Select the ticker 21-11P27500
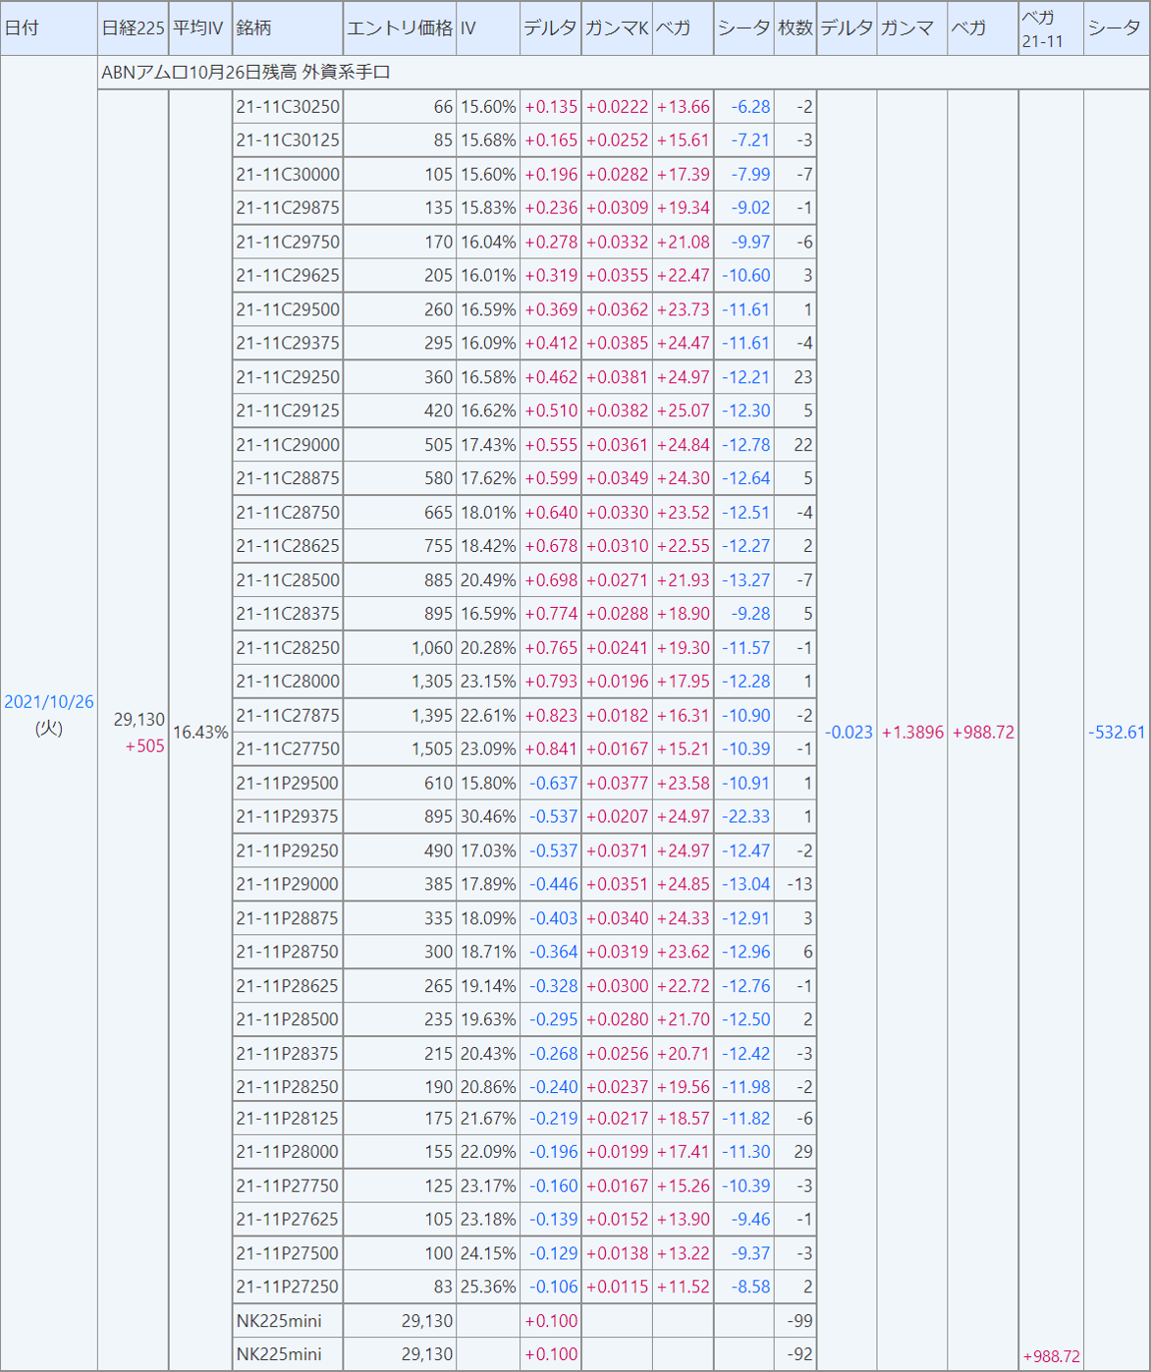 point(287,1255)
